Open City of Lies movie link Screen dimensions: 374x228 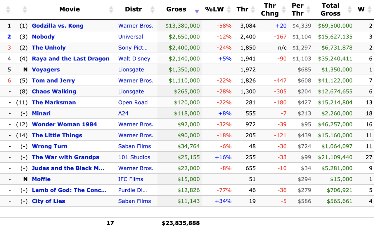49,201
